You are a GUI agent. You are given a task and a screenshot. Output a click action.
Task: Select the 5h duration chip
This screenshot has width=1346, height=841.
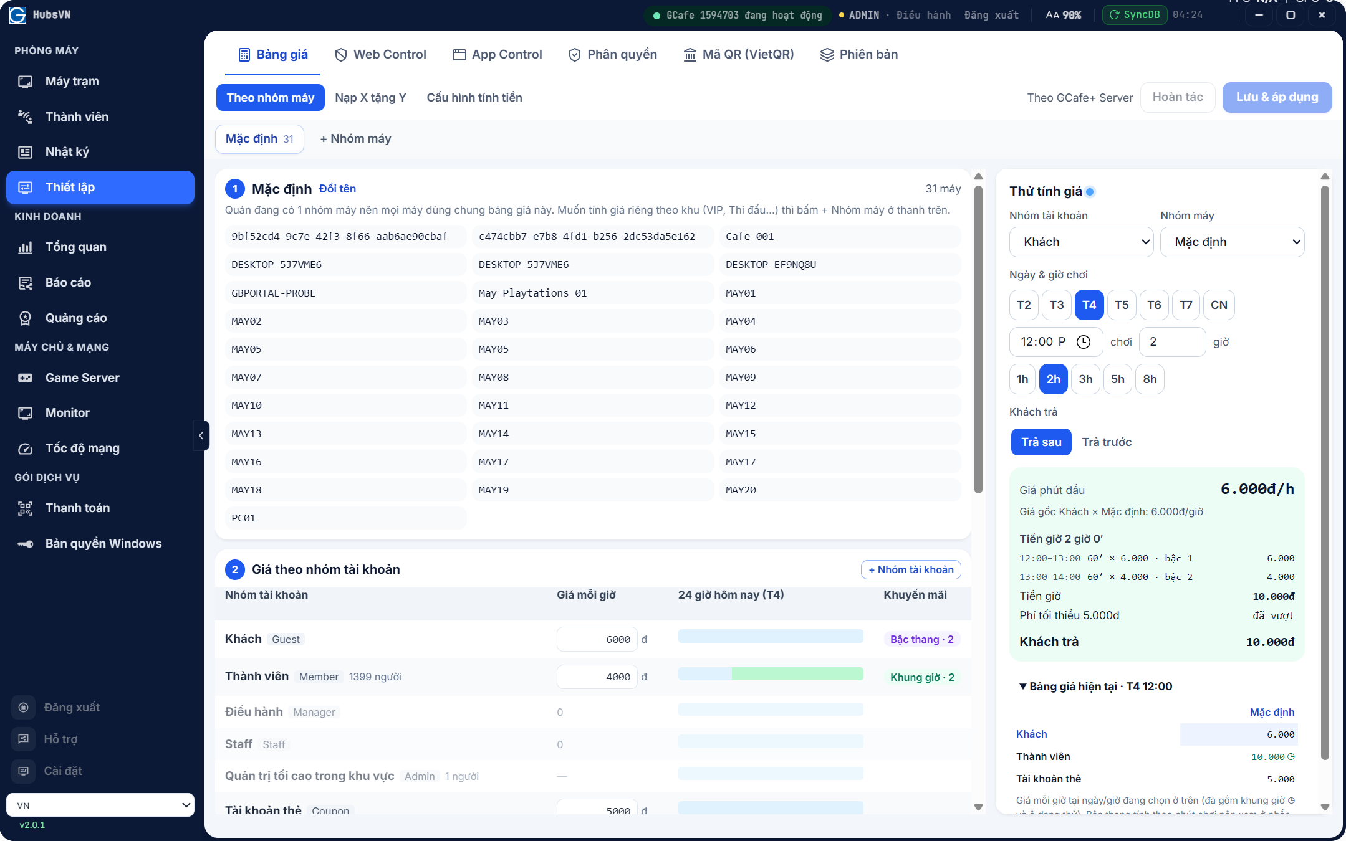tap(1118, 379)
